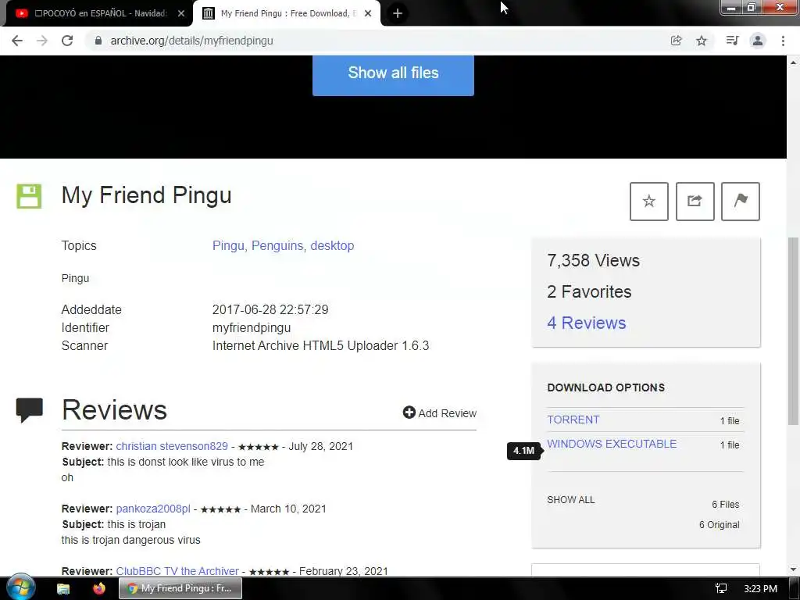Go back to the previous page
The height and width of the screenshot is (600, 800).
point(17,41)
